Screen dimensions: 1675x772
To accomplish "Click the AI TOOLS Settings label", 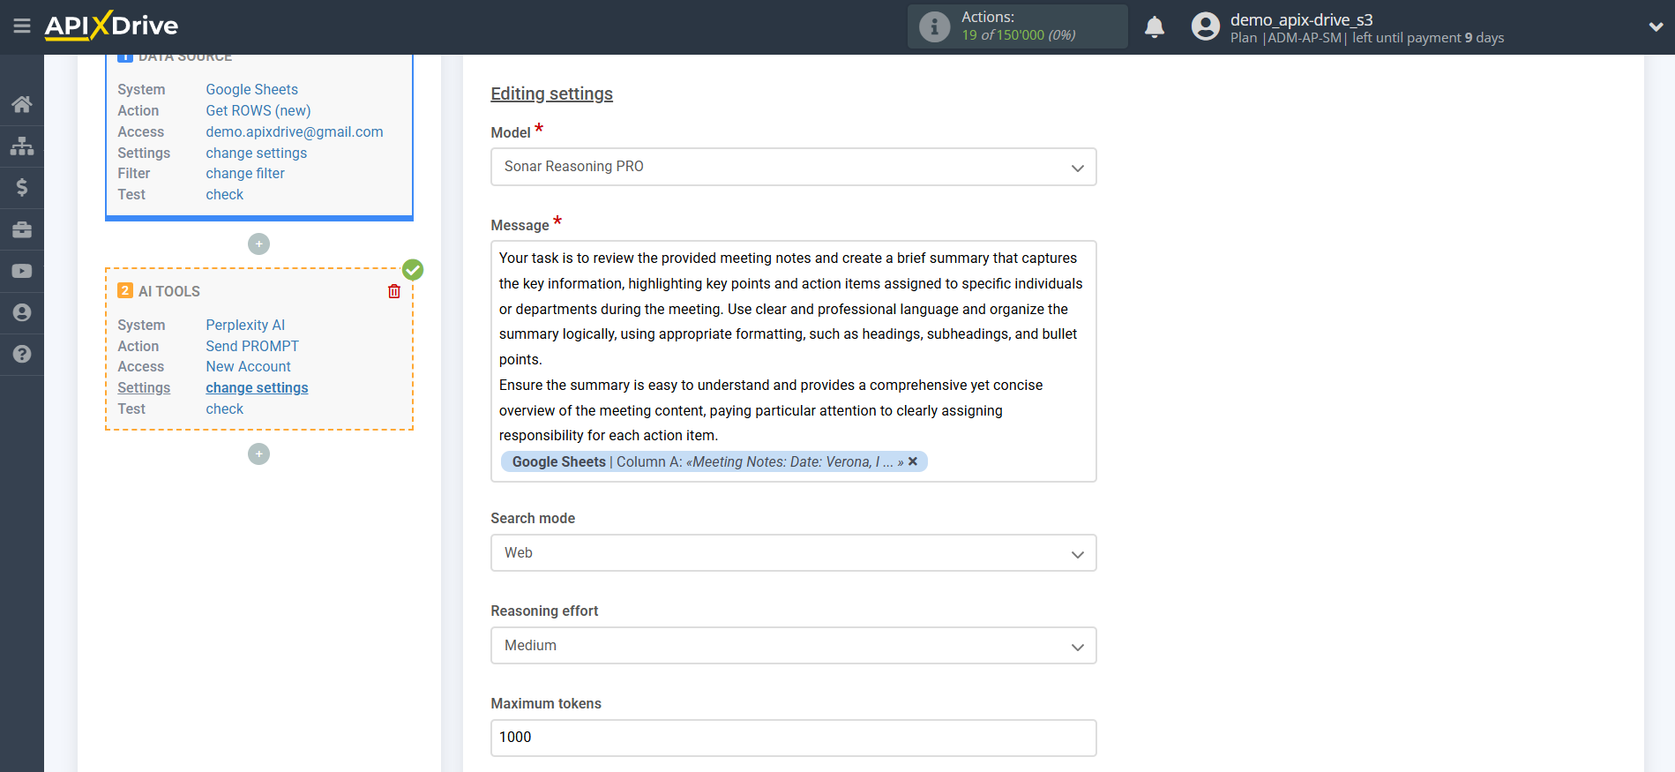I will pyautogui.click(x=144, y=387).
